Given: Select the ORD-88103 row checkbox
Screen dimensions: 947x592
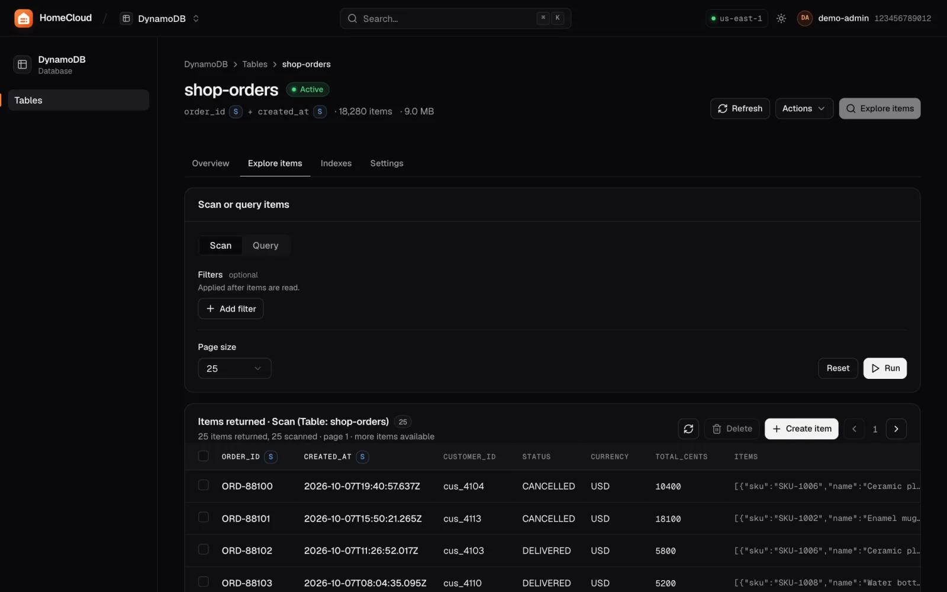Looking at the screenshot, I should point(204,581).
